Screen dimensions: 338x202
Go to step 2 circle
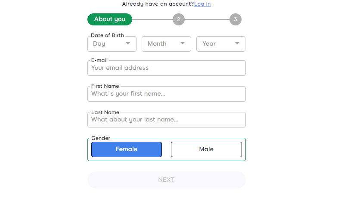178,19
